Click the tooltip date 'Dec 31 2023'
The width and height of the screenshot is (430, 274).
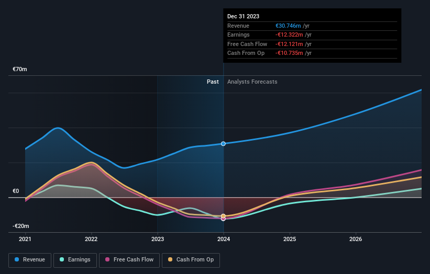point(243,16)
